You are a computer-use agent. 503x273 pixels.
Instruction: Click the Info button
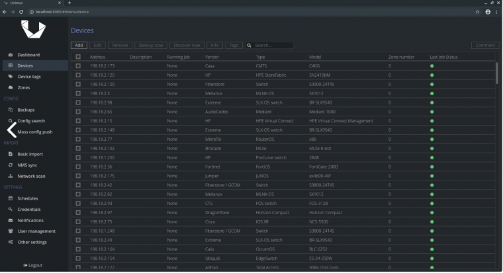[214, 45]
